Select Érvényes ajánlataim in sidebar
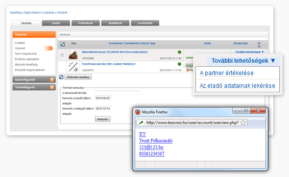The height and width of the screenshot is (177, 289). [27, 59]
